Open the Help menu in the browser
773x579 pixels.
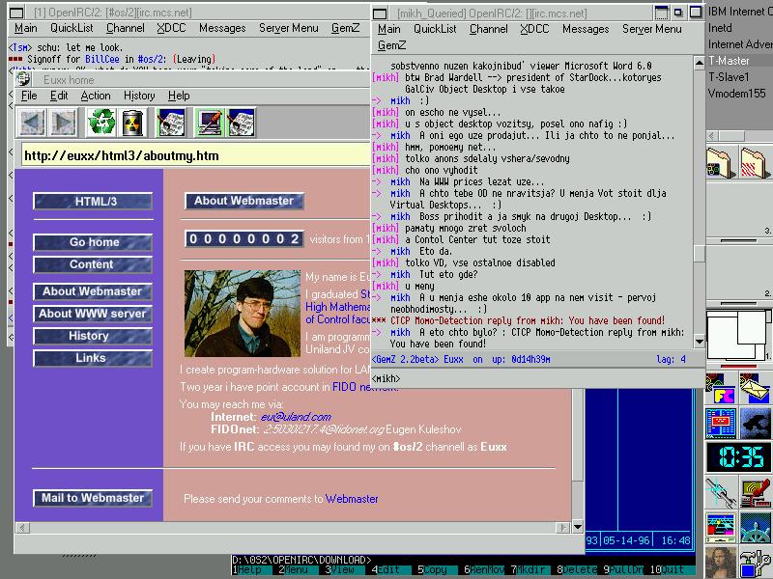click(179, 96)
